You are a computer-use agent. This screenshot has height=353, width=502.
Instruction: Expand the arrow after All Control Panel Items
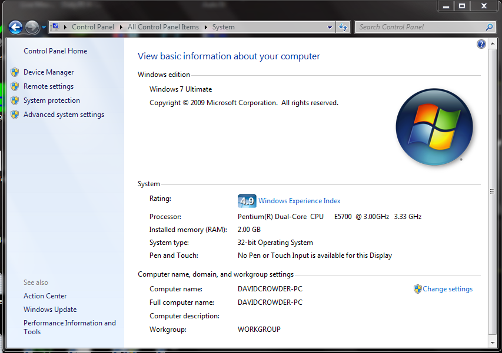pos(206,27)
